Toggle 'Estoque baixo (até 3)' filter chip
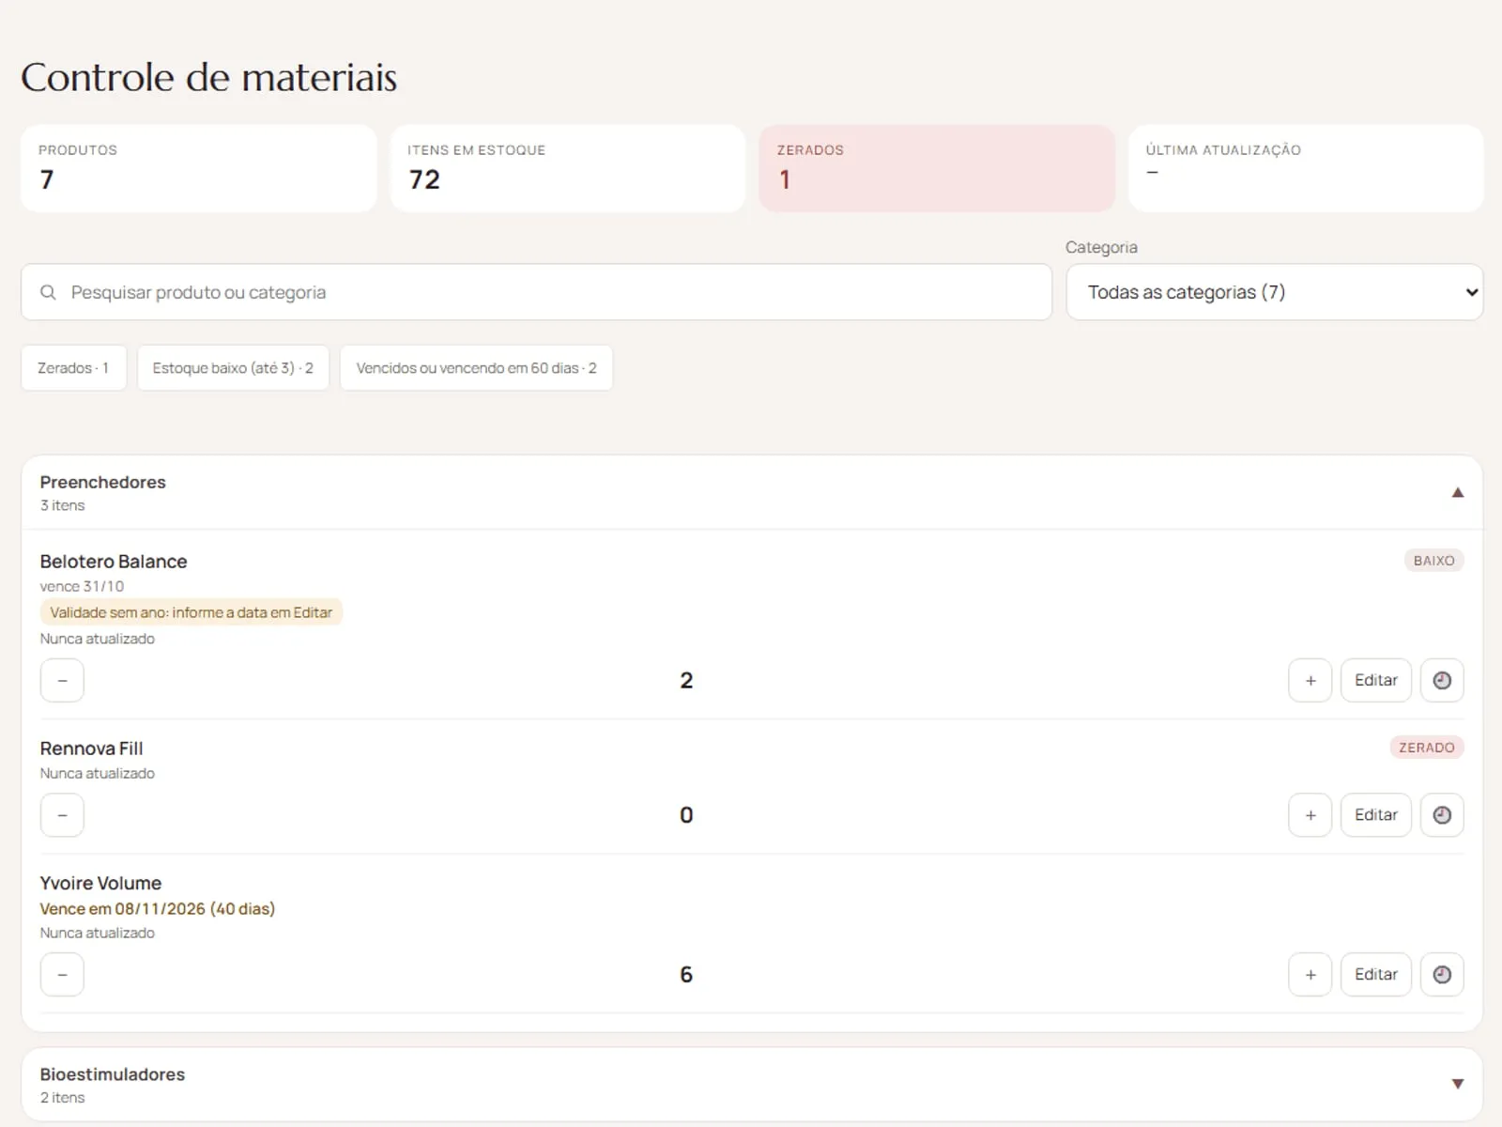Image resolution: width=1502 pixels, height=1127 pixels. click(233, 368)
